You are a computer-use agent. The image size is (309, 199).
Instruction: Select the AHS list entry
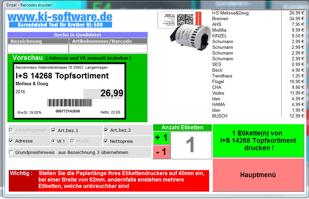coord(258,24)
